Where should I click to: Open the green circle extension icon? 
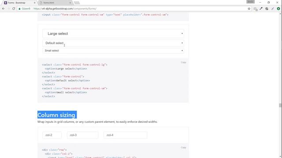click(x=278, y=9)
